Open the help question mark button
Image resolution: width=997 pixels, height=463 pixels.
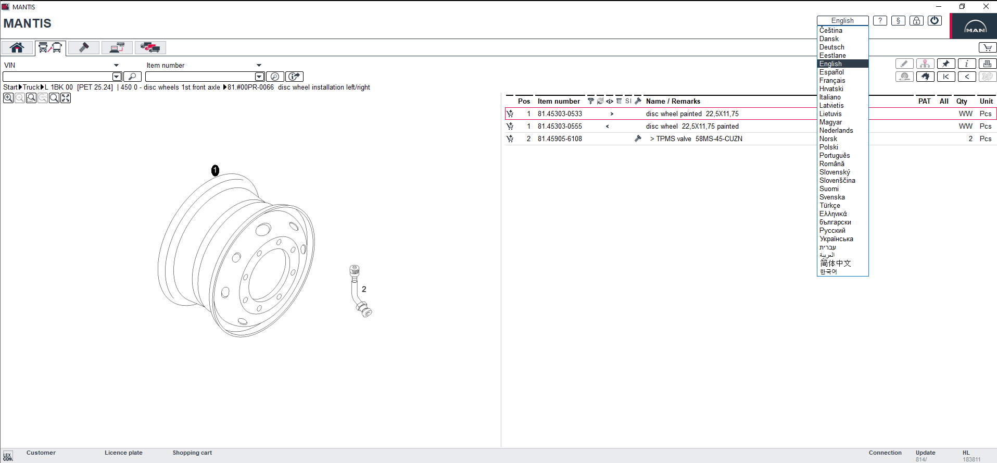880,21
